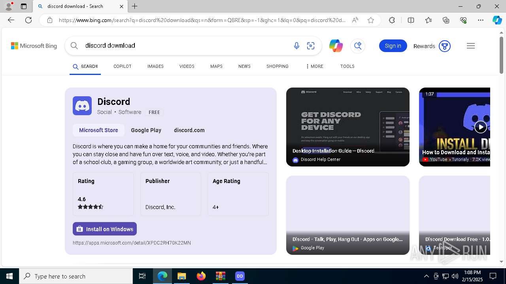Switch to the COPILOT tab
The height and width of the screenshot is (284, 506).
click(122, 66)
